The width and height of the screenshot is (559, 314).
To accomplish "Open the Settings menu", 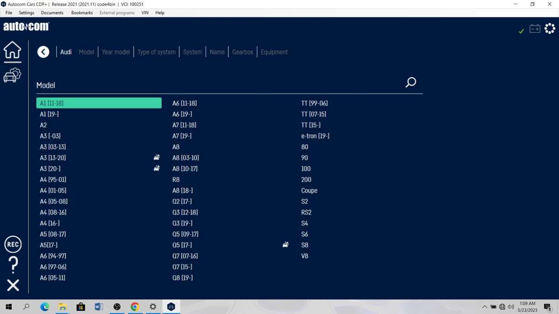I will tap(27, 13).
